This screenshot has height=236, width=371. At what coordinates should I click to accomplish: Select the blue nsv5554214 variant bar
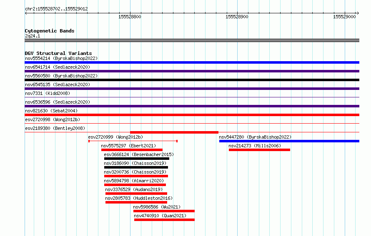pyautogui.click(x=192, y=62)
